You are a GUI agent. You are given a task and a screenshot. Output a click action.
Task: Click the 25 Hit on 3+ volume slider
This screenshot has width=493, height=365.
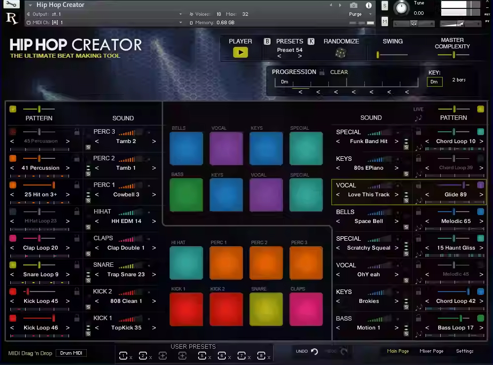(x=39, y=185)
